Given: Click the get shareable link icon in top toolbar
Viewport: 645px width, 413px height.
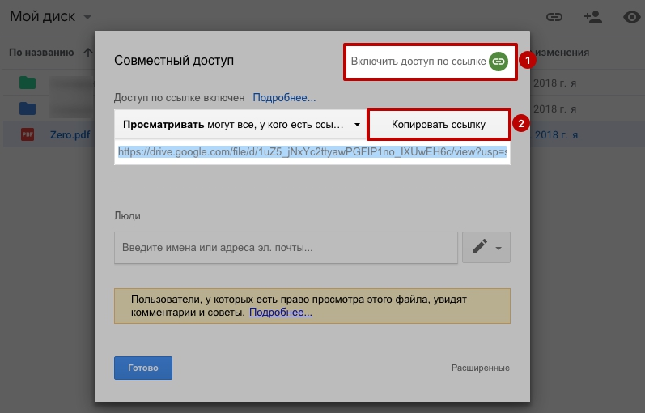Looking at the screenshot, I should 554,17.
